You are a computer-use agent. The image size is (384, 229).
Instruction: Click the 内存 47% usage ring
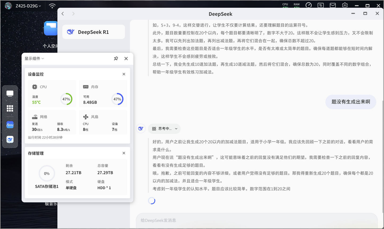click(x=117, y=99)
